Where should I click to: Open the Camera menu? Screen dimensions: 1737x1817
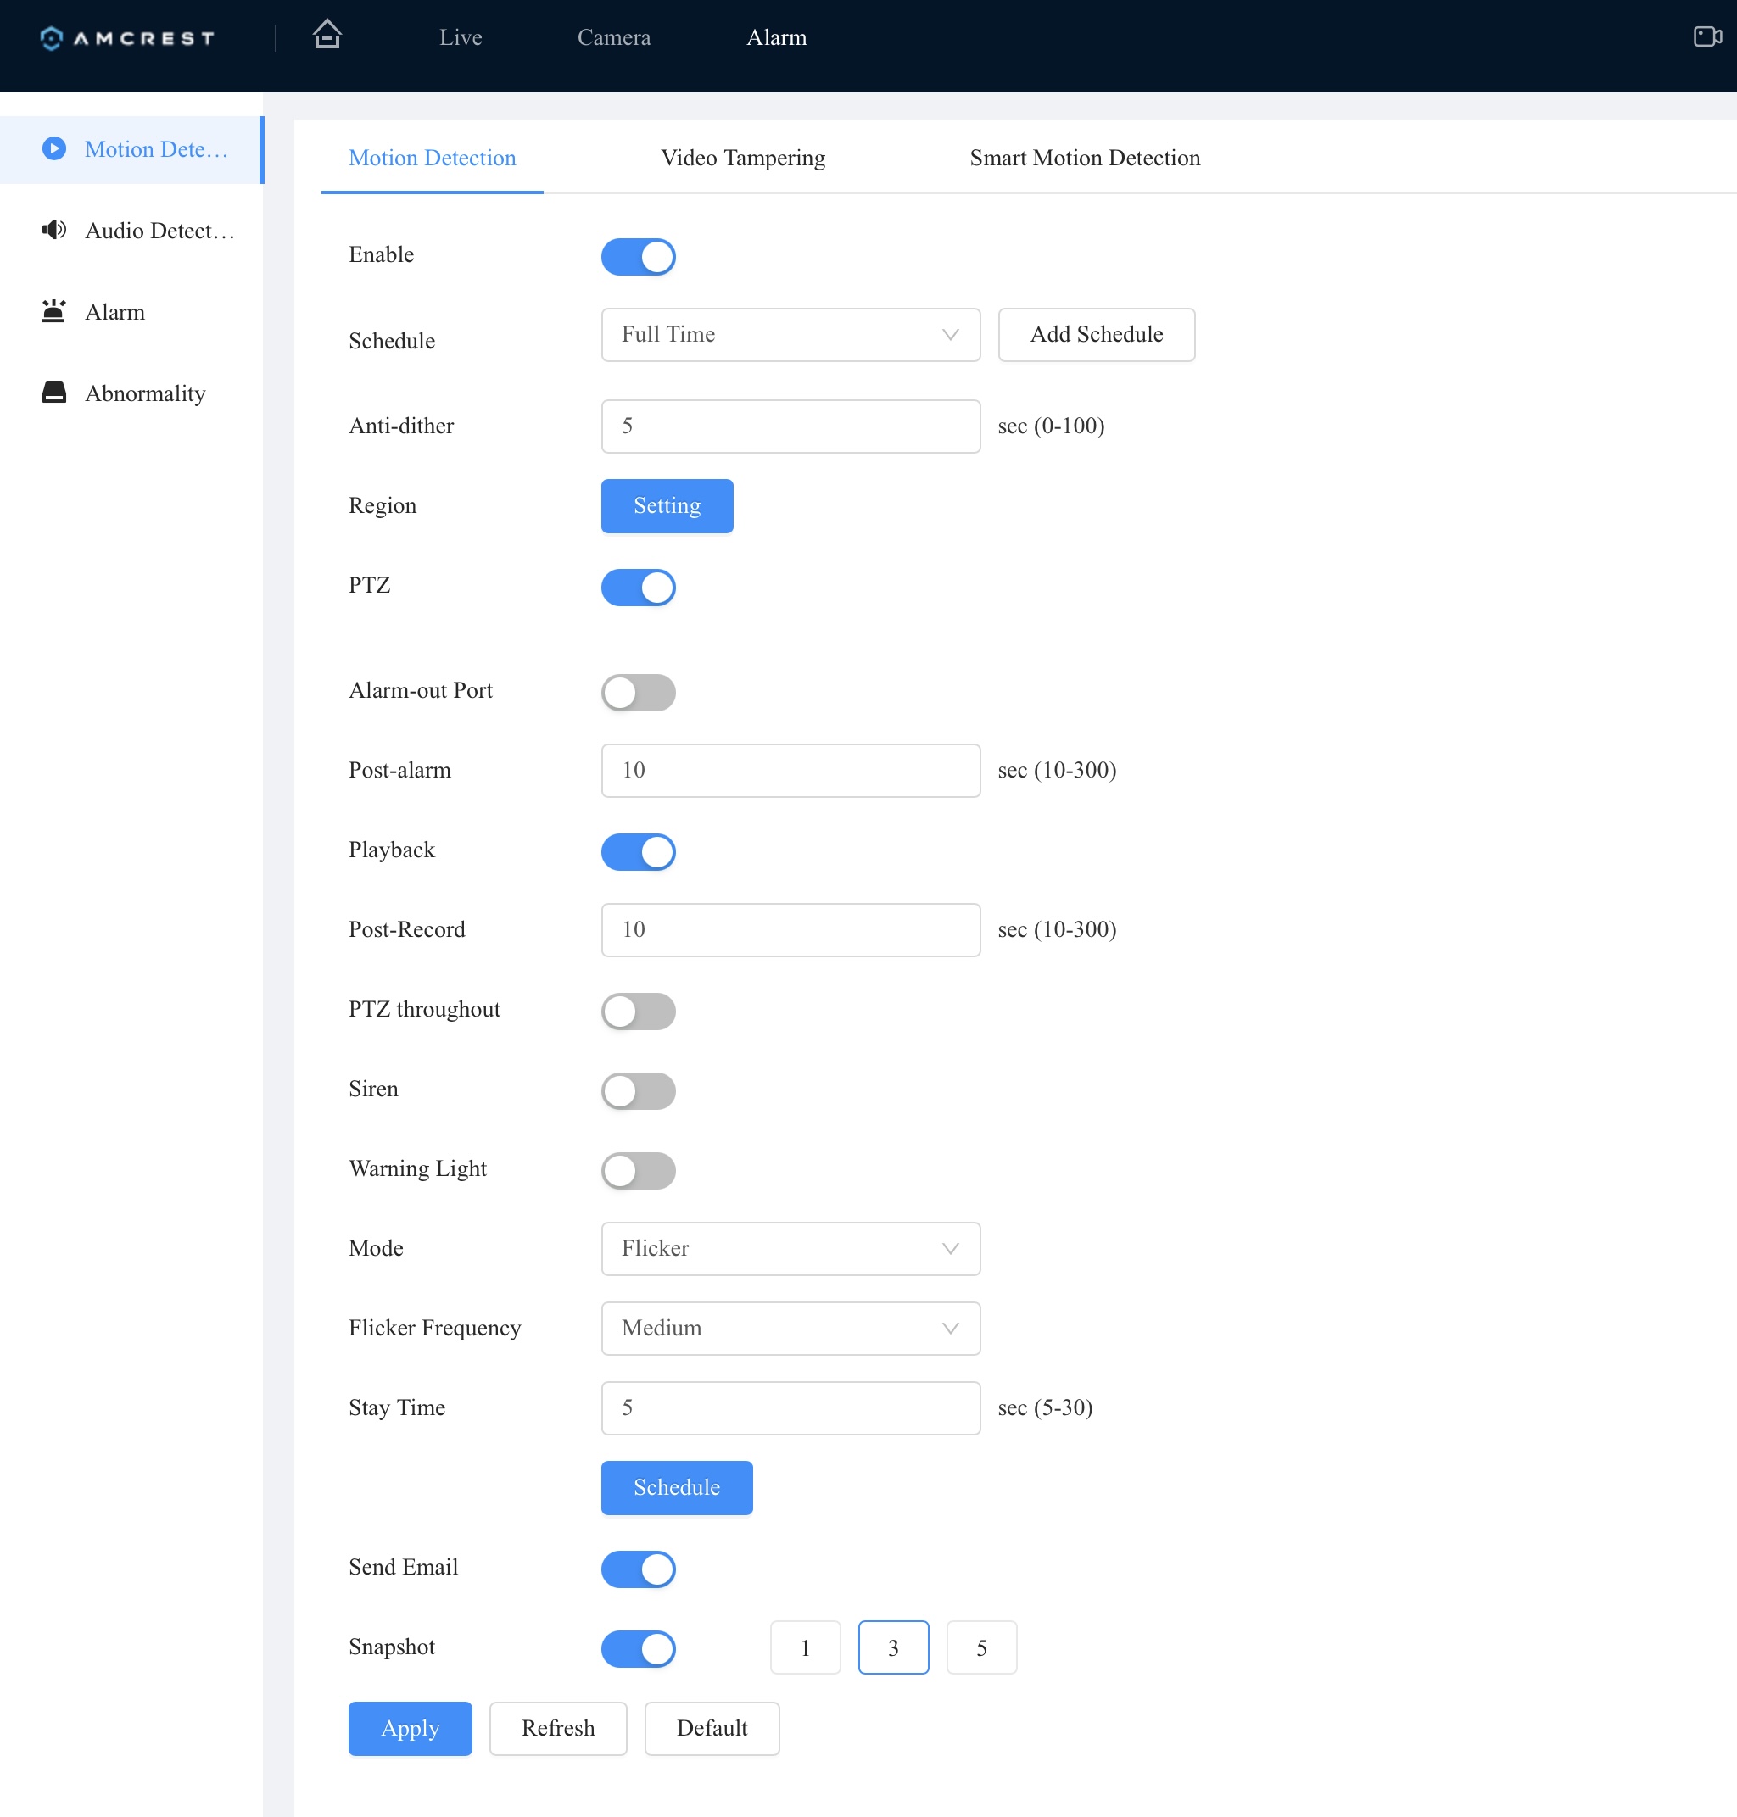614,37
